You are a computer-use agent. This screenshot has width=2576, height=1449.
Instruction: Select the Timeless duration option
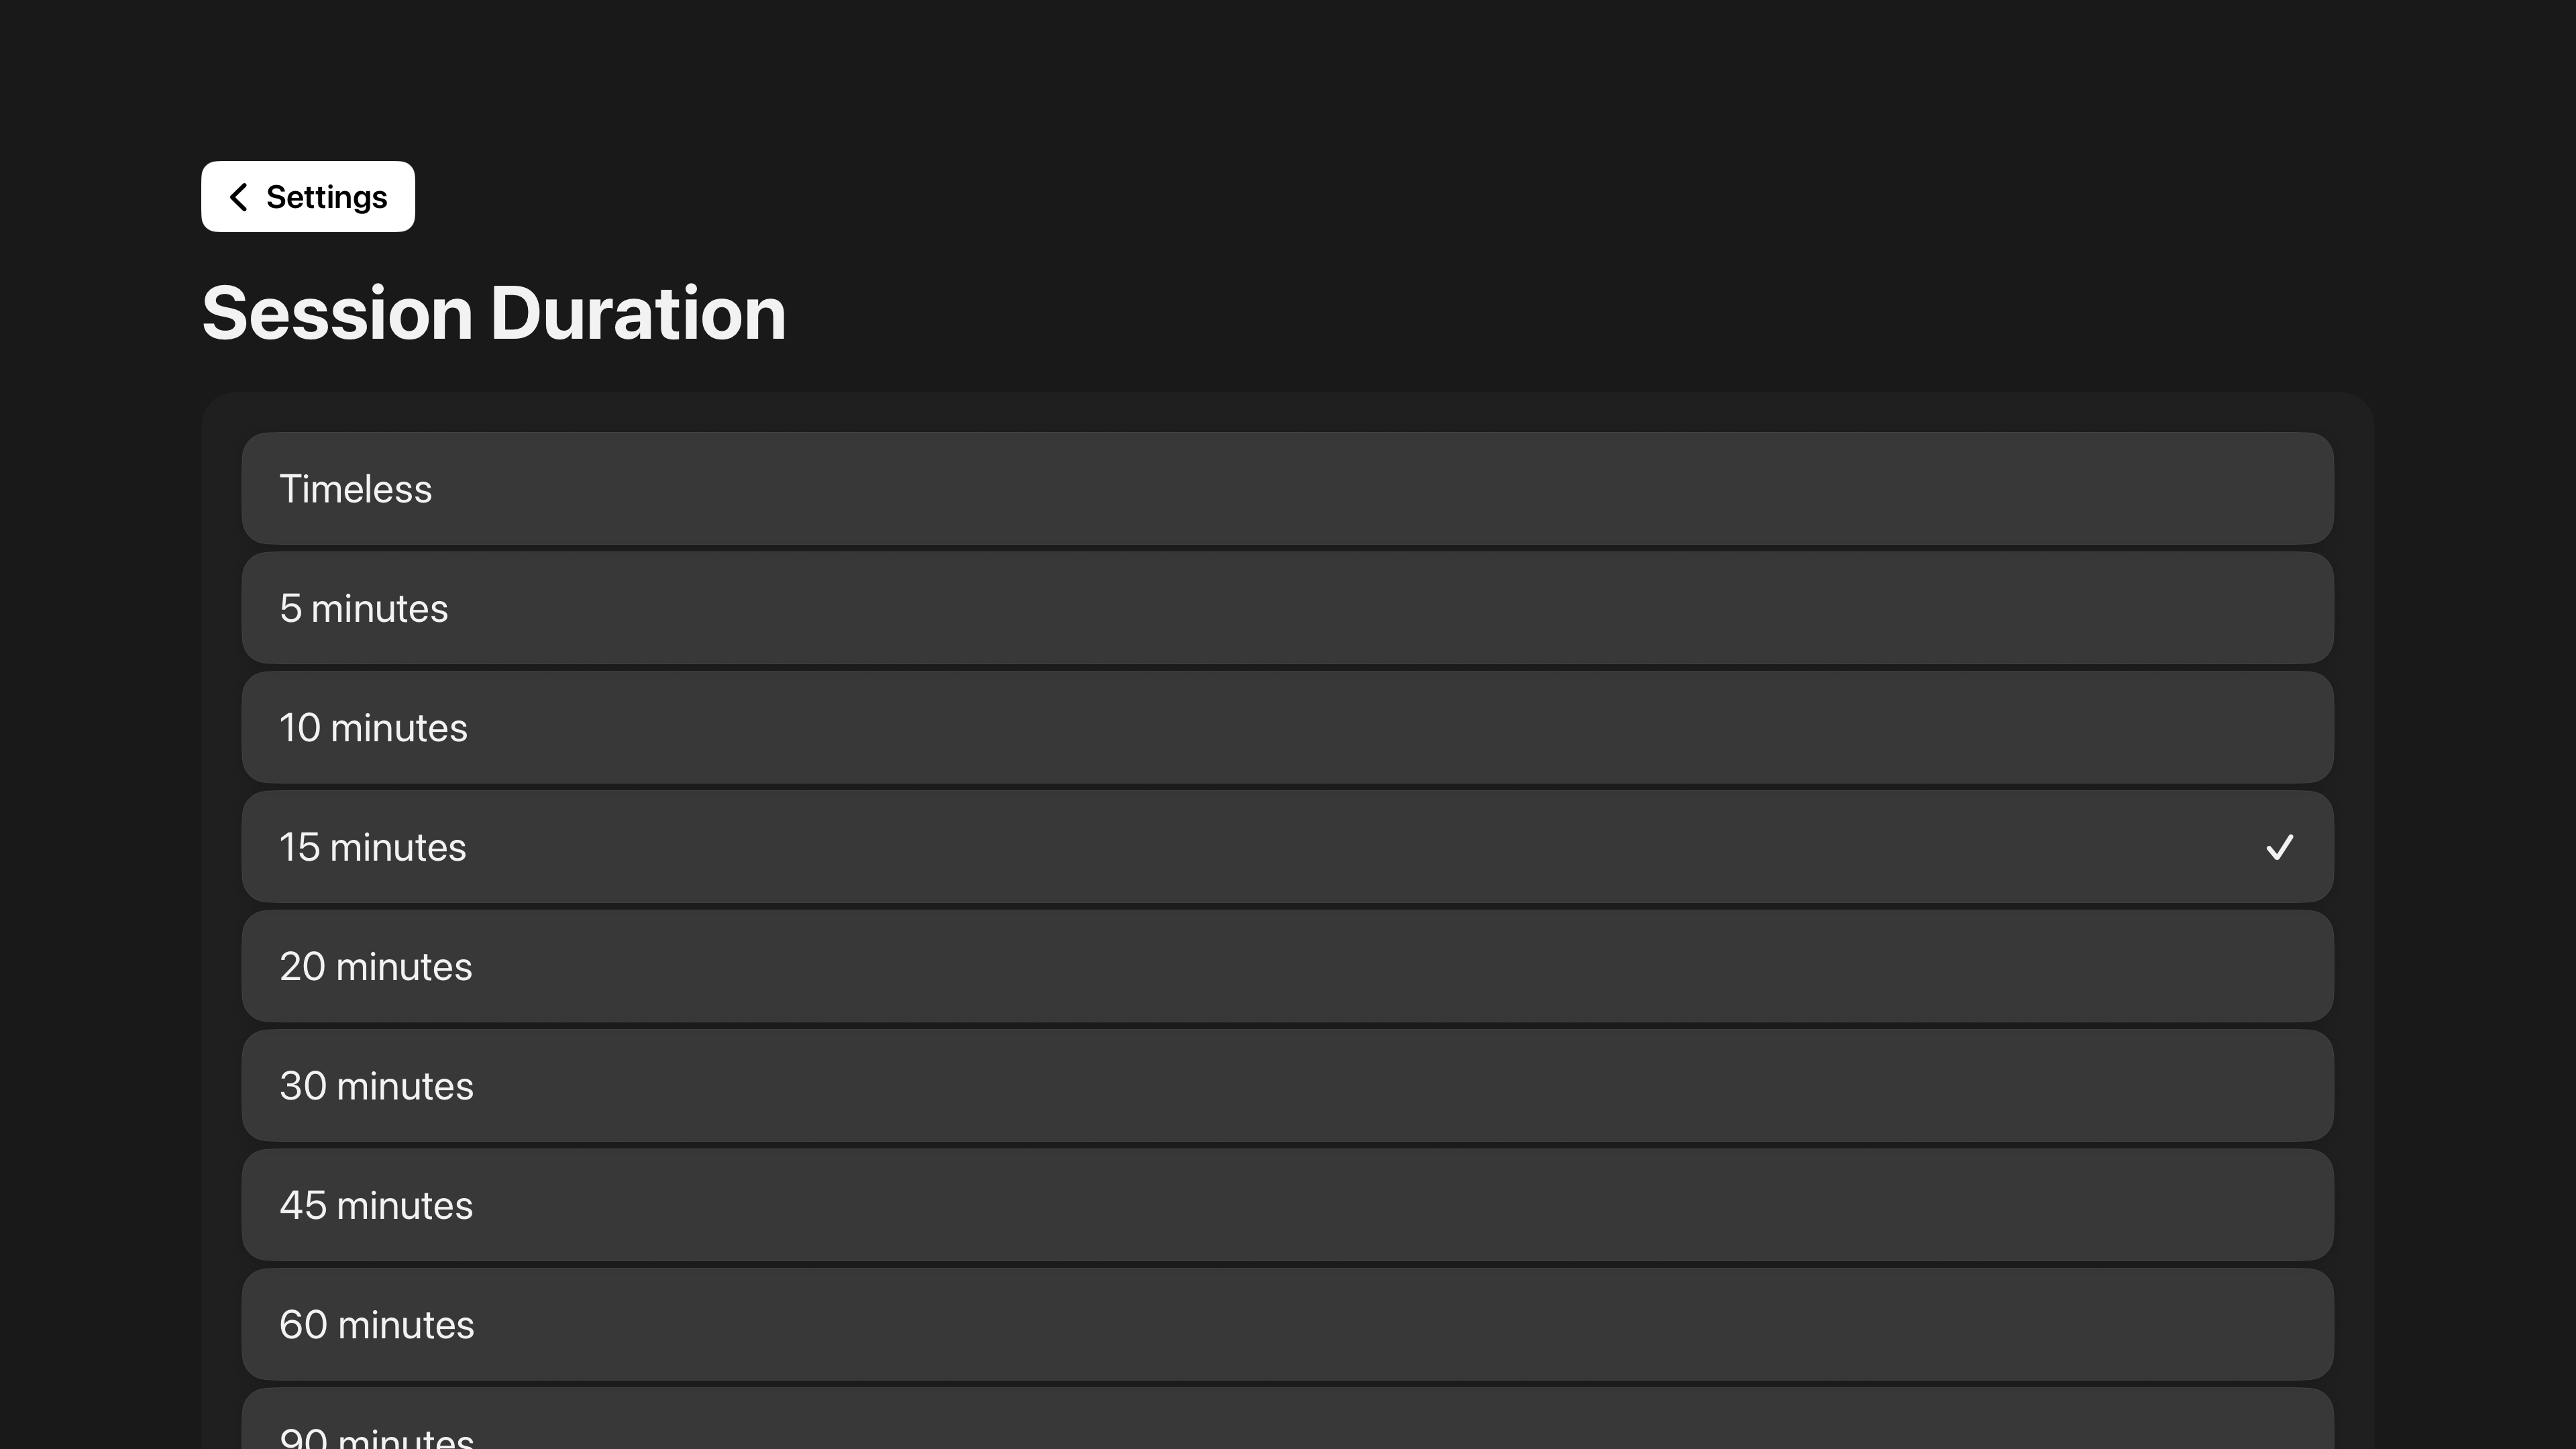tap(1287, 489)
